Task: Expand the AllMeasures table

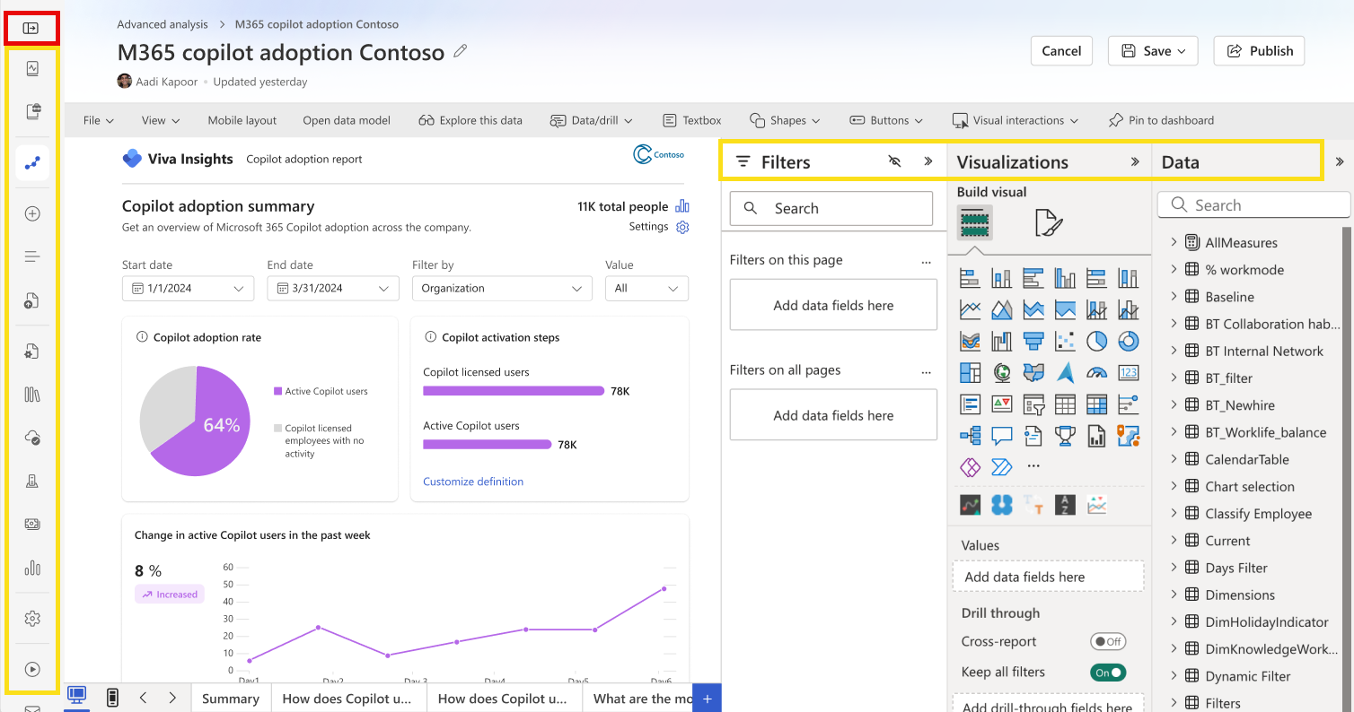Action: pyautogui.click(x=1174, y=242)
